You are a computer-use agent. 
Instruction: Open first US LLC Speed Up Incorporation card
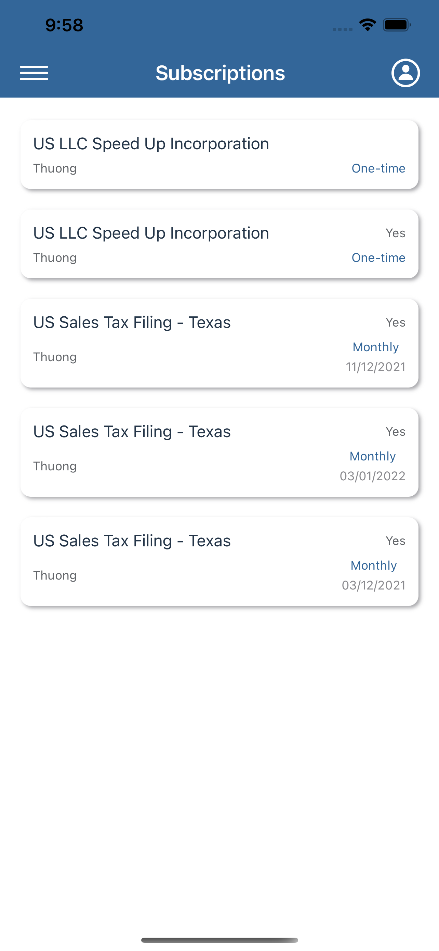click(219, 155)
